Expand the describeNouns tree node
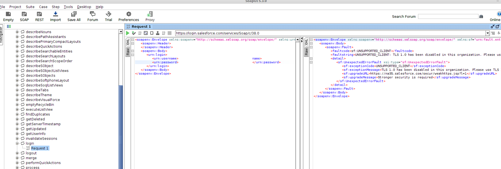Image resolution: width=501 pixels, height=169 pixels. (17, 32)
